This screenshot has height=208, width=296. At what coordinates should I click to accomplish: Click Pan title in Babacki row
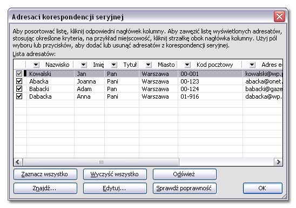pos(112,89)
